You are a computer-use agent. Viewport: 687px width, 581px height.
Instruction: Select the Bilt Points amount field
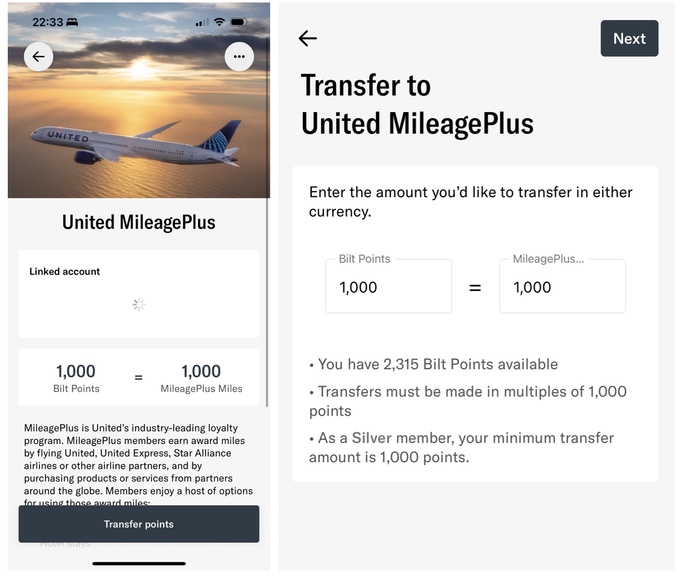388,287
